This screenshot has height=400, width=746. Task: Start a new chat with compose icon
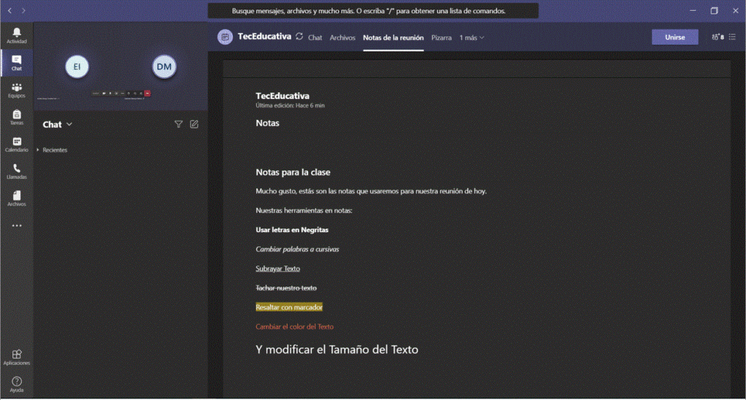click(194, 124)
